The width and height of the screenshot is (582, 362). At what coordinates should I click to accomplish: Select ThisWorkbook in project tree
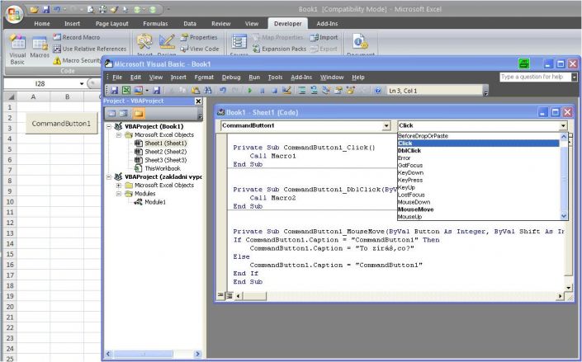tap(163, 168)
